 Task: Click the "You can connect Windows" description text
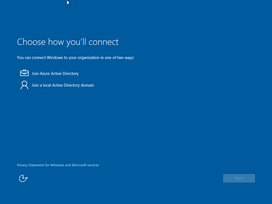75,58
